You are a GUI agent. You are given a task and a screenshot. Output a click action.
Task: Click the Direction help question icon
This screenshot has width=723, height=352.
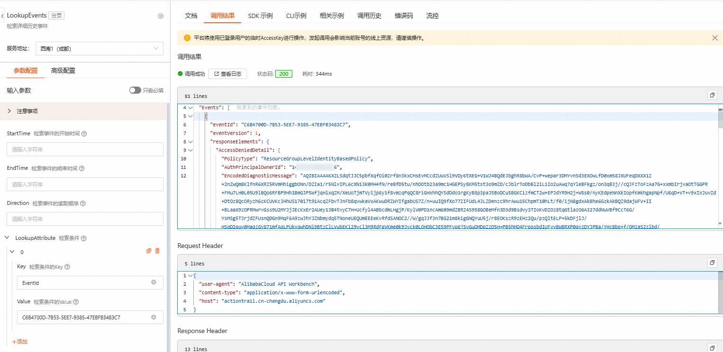point(83,203)
